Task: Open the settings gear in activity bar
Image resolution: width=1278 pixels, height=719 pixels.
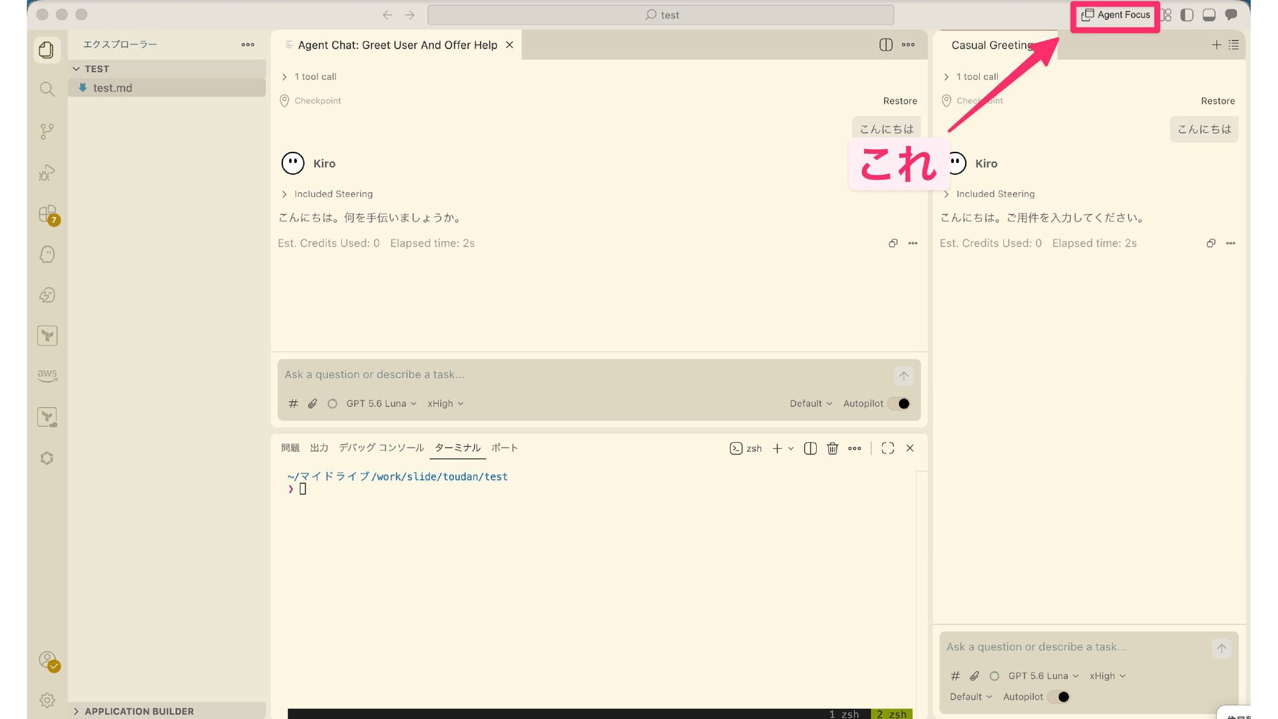Action: (47, 700)
